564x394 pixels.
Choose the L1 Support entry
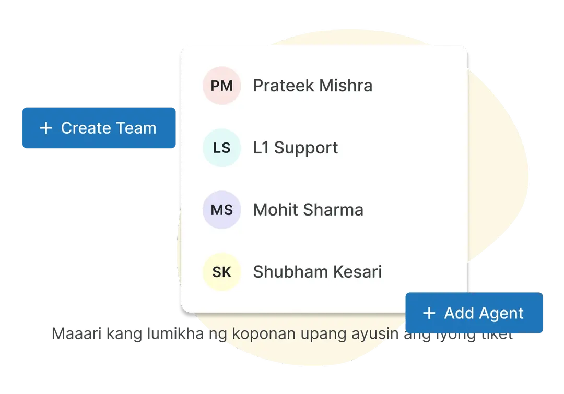click(295, 148)
